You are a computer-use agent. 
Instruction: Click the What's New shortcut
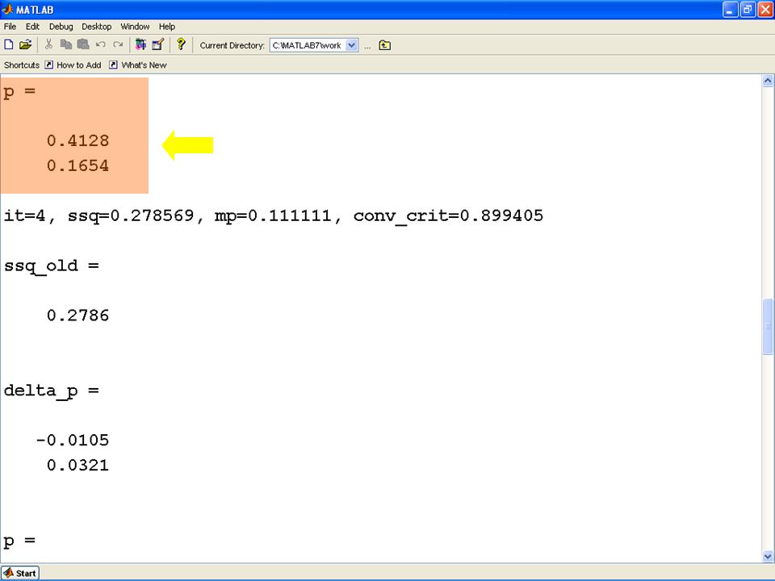[138, 65]
